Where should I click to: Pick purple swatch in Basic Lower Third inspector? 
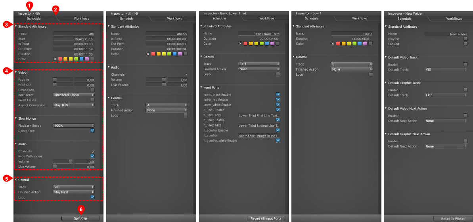point(272,44)
